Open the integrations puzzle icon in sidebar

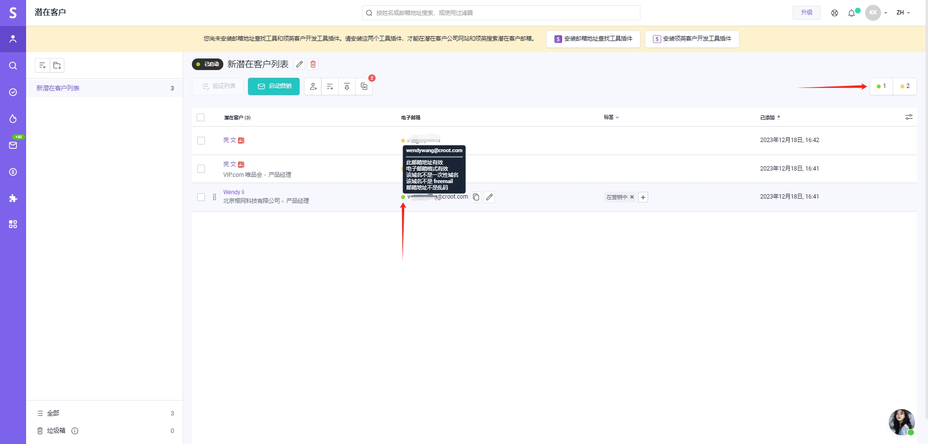[x=13, y=198]
